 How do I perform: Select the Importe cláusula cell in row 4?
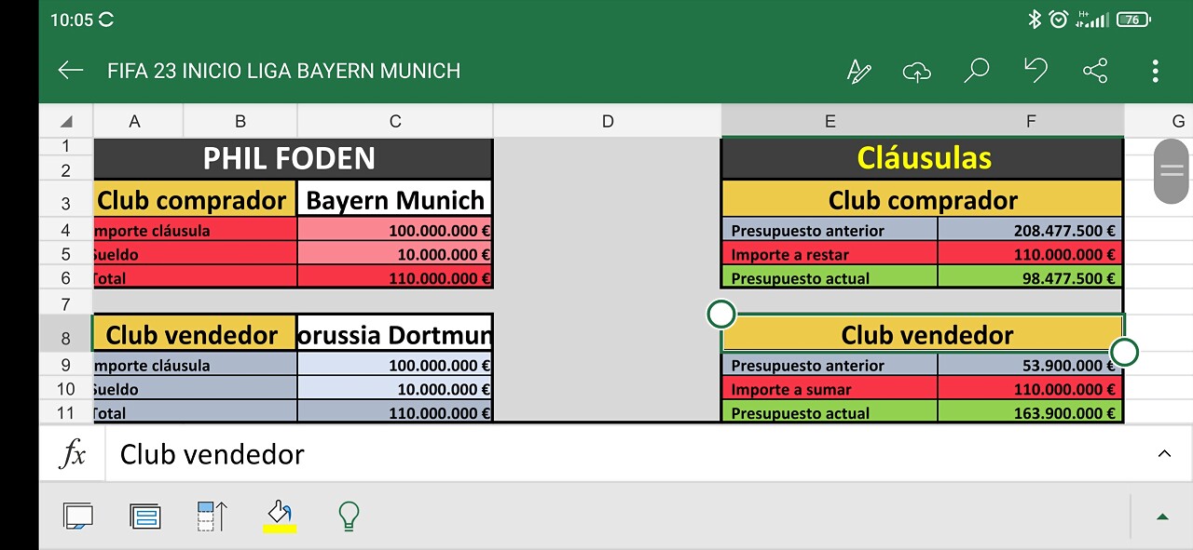[196, 231]
